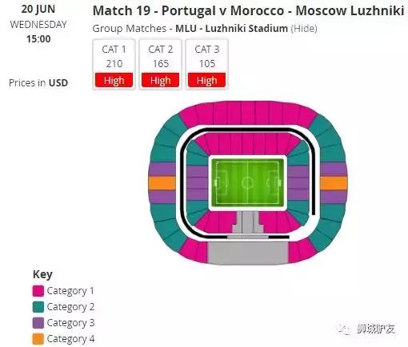Click the pink Category 1 legend swatch
Image resolution: width=408 pixels, height=347 pixels.
pyautogui.click(x=38, y=291)
